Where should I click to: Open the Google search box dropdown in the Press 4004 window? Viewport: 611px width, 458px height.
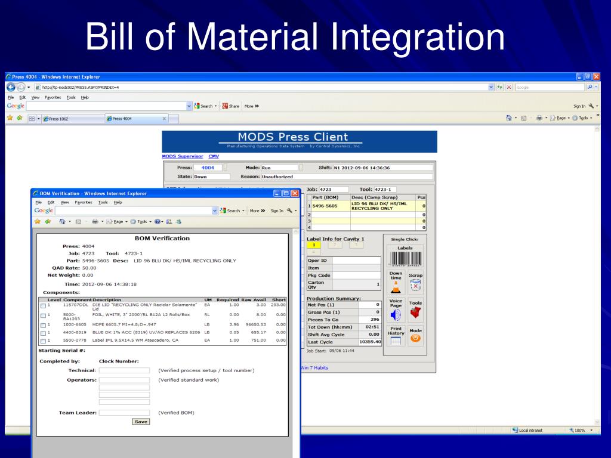[x=189, y=106]
